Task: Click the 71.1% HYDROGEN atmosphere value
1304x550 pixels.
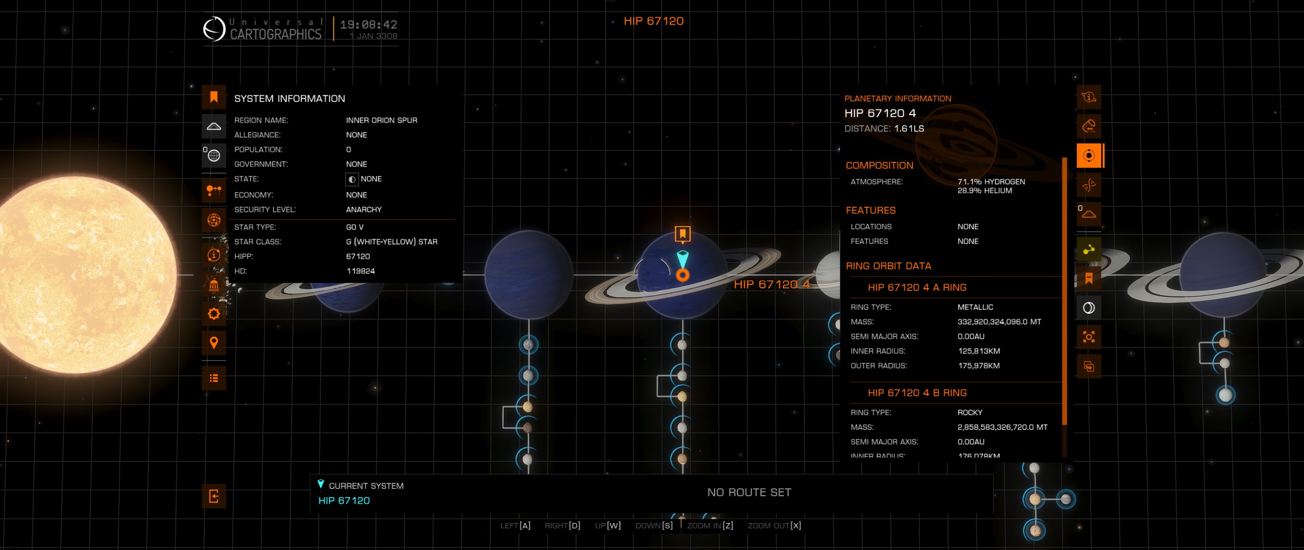Action: 991,181
